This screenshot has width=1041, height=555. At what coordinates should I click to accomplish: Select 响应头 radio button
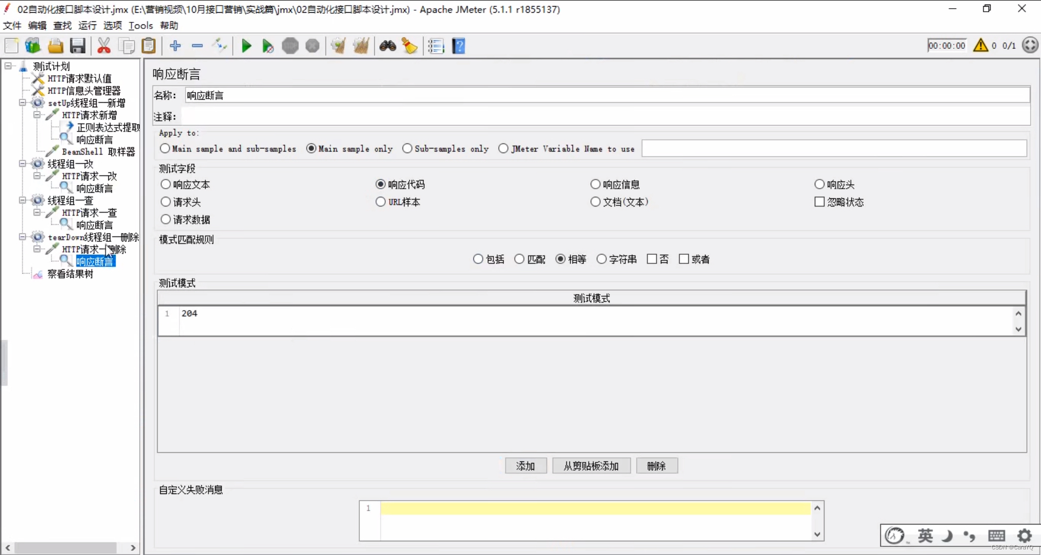[819, 184]
